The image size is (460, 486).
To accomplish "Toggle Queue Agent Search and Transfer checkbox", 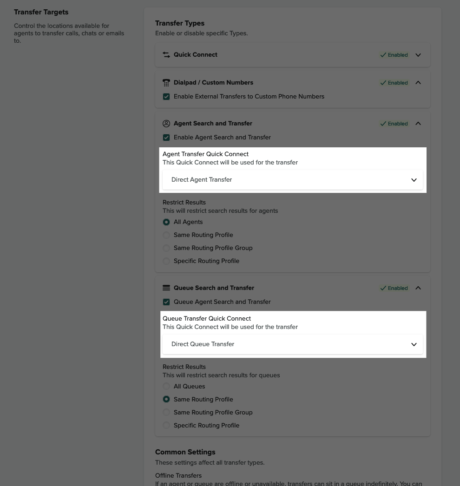I will pyautogui.click(x=166, y=302).
